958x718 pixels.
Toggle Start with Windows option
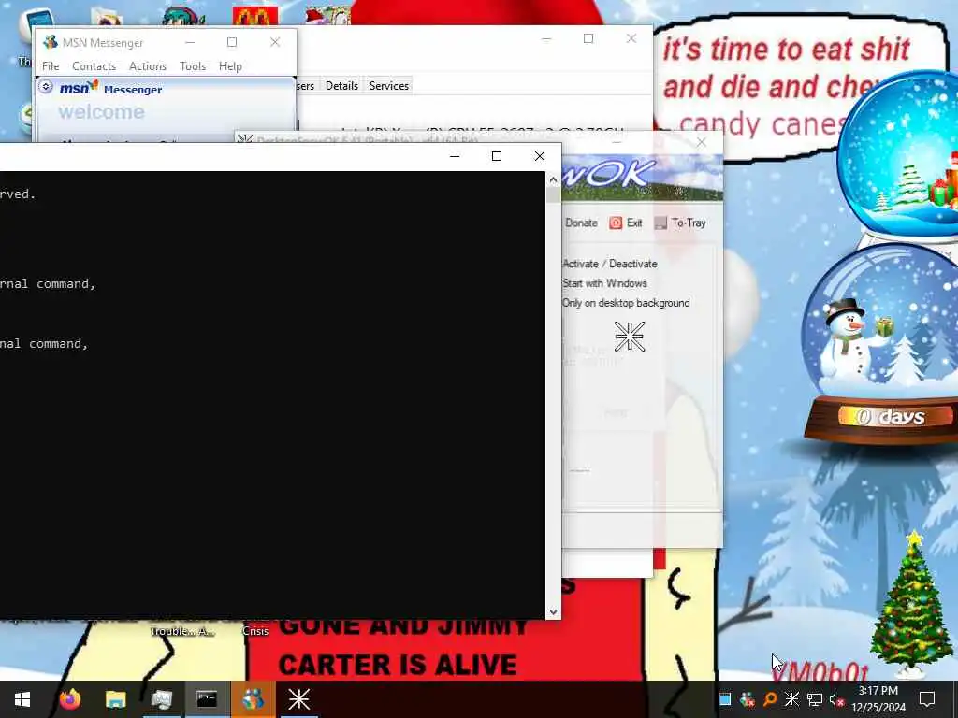point(604,283)
